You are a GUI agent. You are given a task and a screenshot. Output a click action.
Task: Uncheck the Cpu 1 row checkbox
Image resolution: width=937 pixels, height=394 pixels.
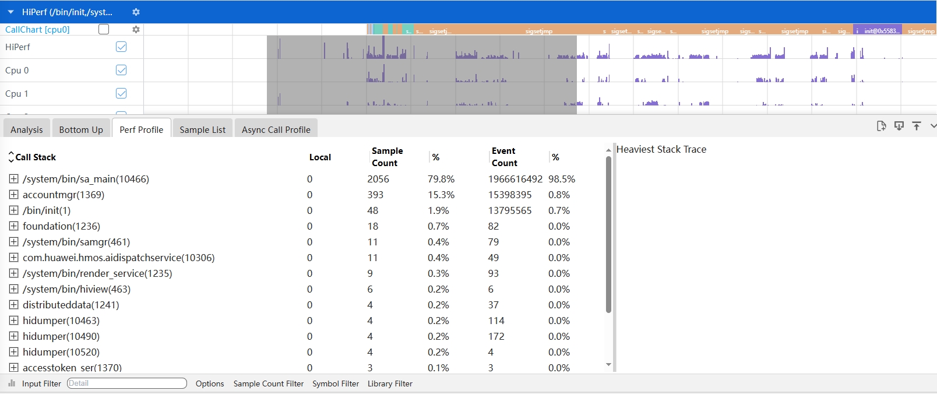pyautogui.click(x=121, y=93)
